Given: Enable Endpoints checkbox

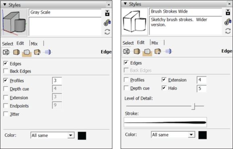Looking at the screenshot, I should (x=6, y=106).
